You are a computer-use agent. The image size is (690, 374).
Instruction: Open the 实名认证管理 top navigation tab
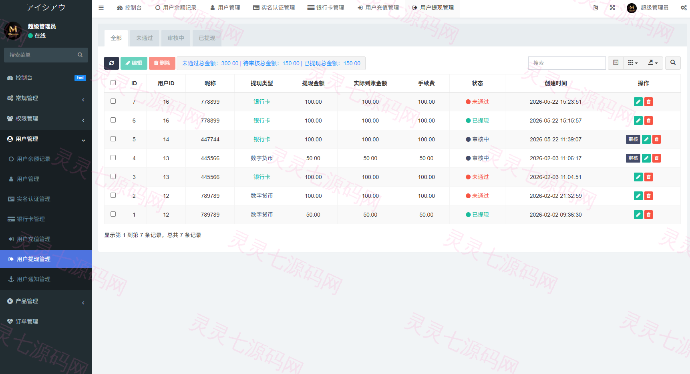click(x=274, y=8)
